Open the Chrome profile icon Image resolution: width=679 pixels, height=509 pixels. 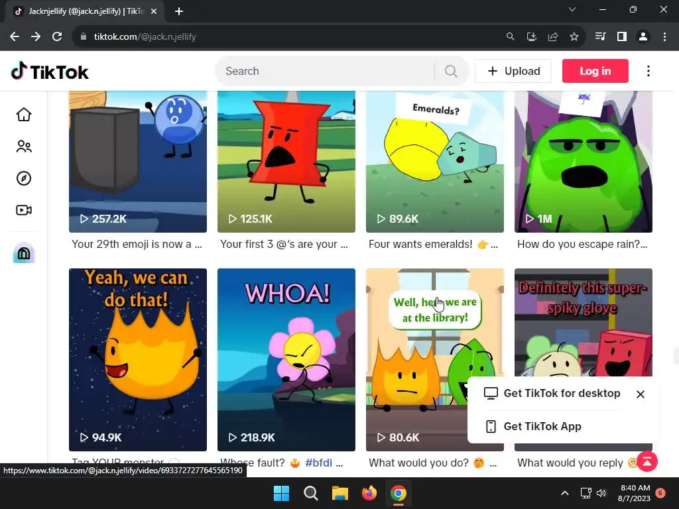point(643,37)
